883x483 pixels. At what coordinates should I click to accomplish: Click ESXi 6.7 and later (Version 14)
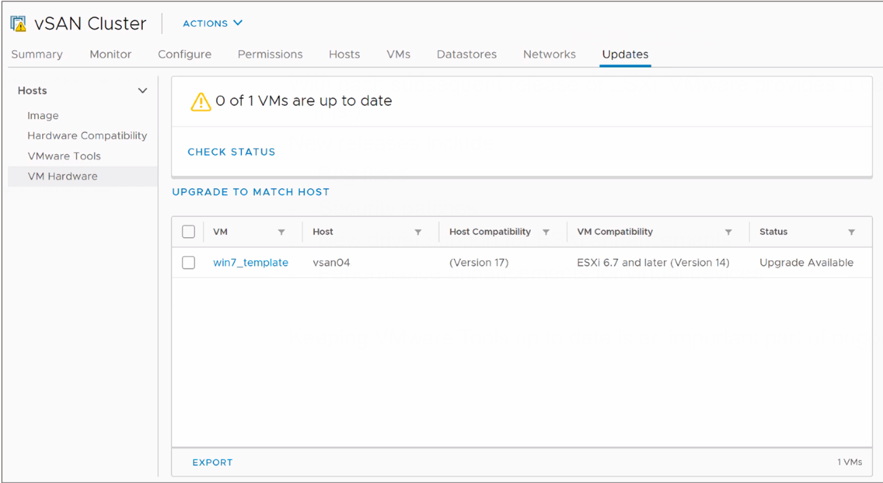[653, 263]
